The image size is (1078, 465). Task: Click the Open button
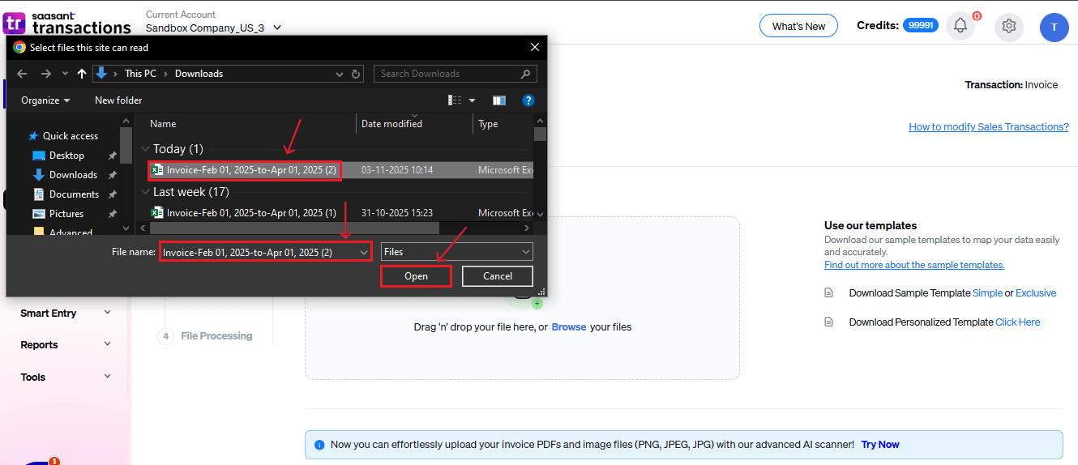tap(416, 276)
